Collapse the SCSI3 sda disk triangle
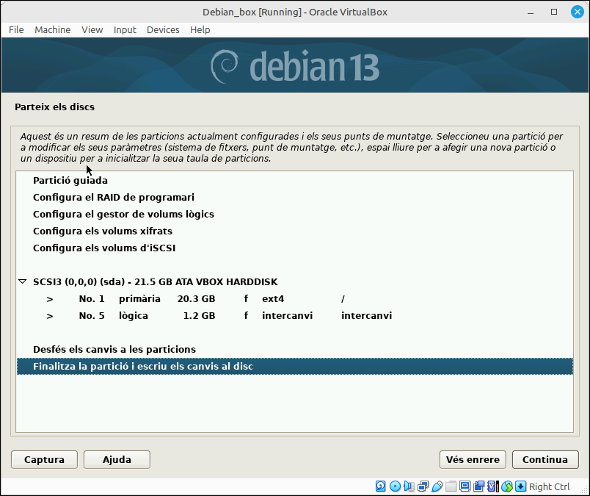The height and width of the screenshot is (496, 590). click(23, 281)
